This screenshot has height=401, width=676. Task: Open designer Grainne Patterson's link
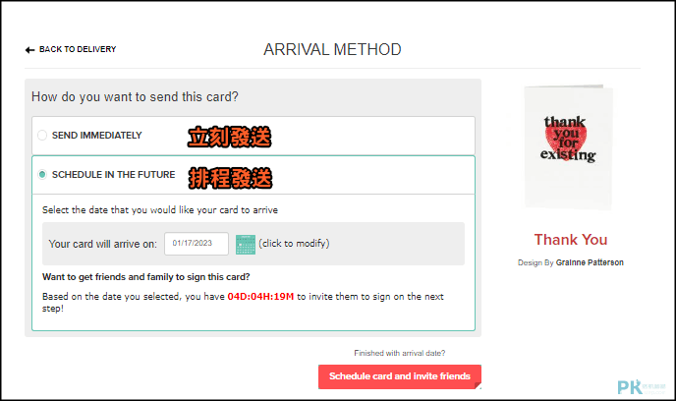(590, 262)
